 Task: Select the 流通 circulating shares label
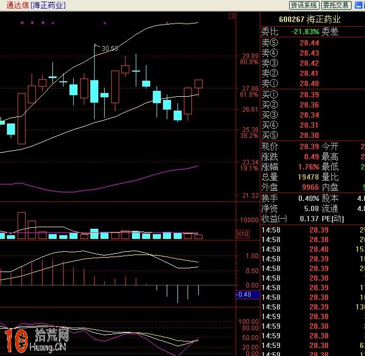(330, 208)
